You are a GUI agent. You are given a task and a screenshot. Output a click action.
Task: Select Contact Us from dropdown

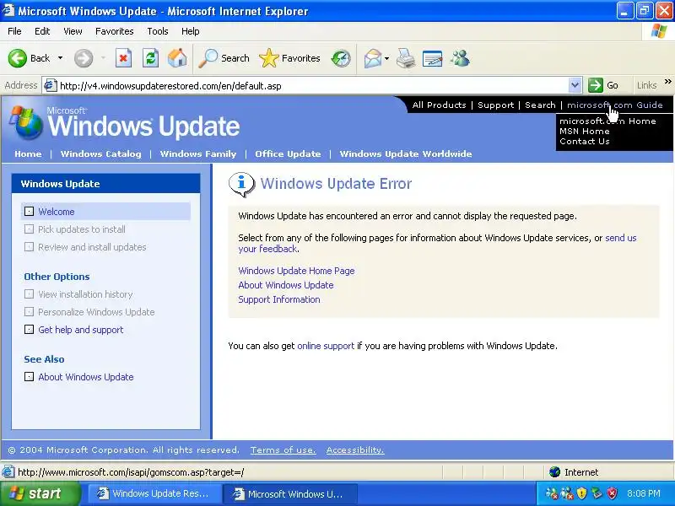click(585, 142)
